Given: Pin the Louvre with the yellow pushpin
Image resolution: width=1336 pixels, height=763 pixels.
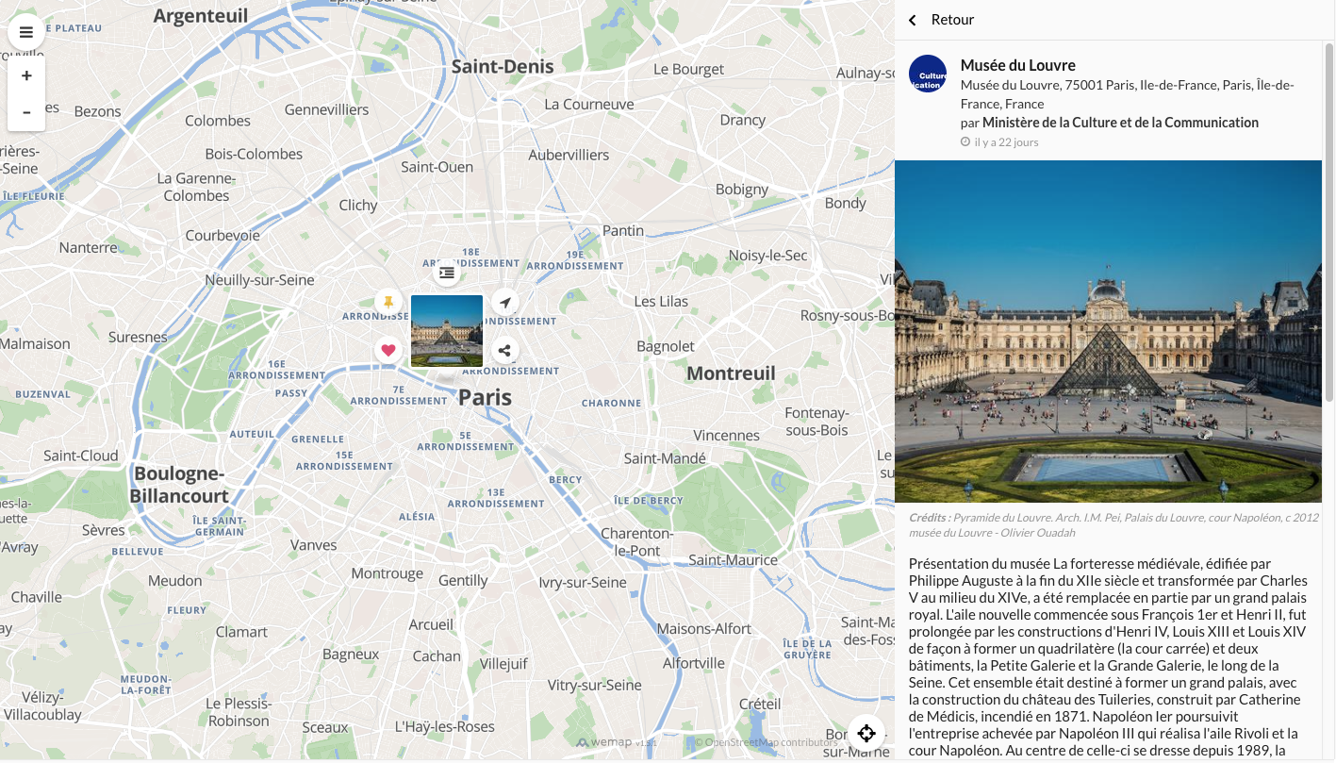Looking at the screenshot, I should click(388, 302).
